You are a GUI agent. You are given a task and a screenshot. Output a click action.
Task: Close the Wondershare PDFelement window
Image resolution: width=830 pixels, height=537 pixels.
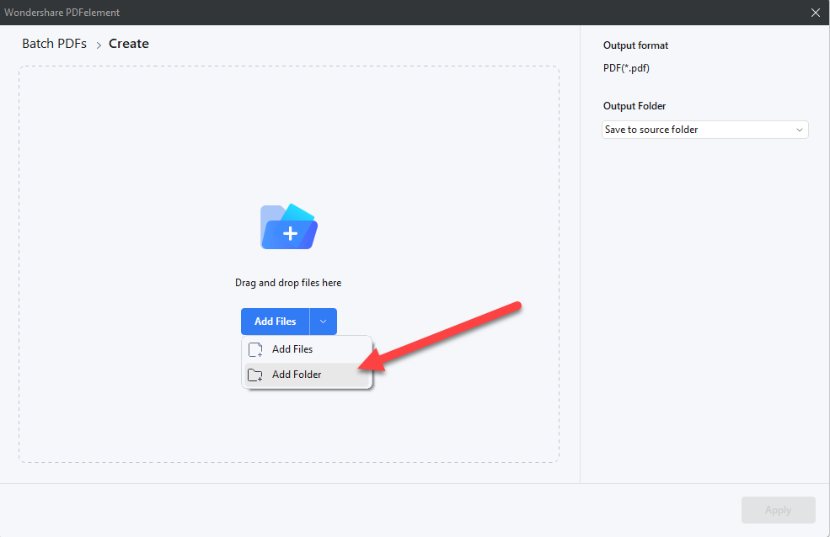815,13
